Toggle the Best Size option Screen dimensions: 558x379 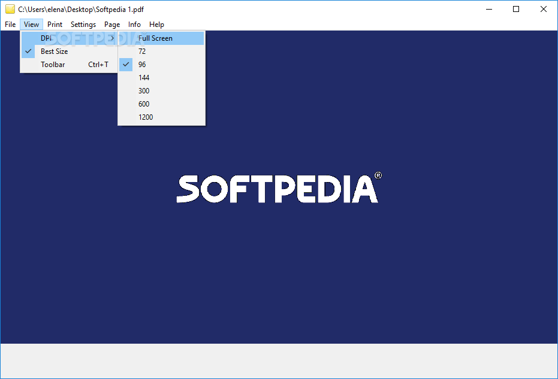[x=69, y=51]
